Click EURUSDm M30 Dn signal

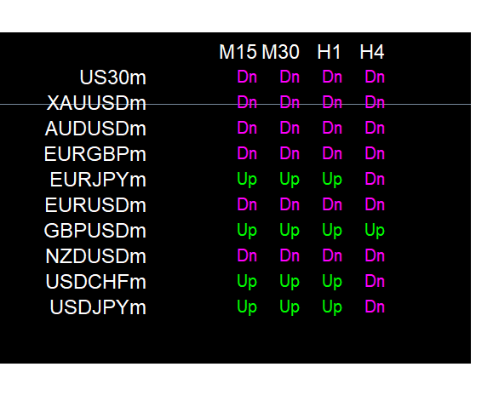[x=289, y=204]
